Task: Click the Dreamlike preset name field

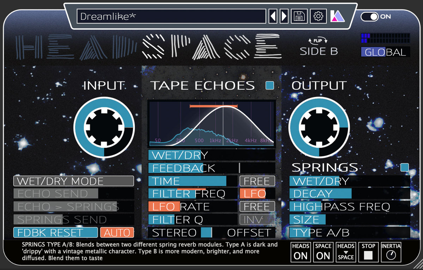Action: pos(171,16)
